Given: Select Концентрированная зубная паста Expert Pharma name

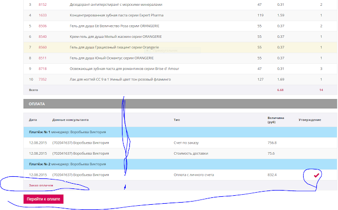Looking at the screenshot, I should click(x=117, y=15).
